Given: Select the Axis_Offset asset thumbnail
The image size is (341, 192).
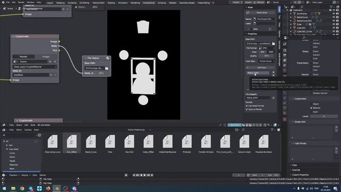Looking at the screenshot, I should (72, 143).
